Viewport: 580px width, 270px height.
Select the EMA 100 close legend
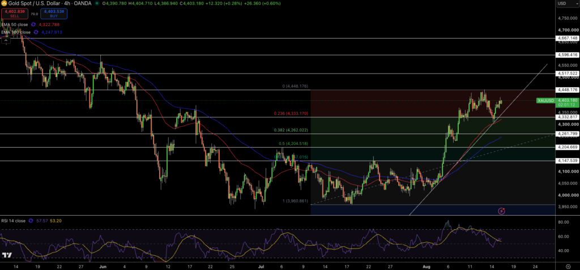tap(16, 33)
